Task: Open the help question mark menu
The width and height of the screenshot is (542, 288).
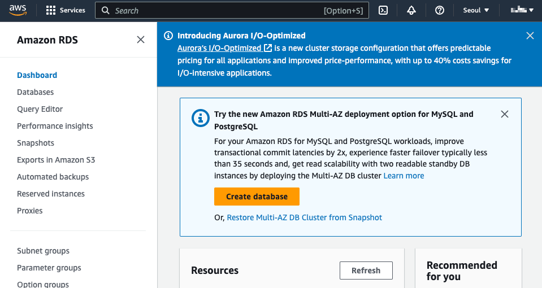Action: coord(440,10)
